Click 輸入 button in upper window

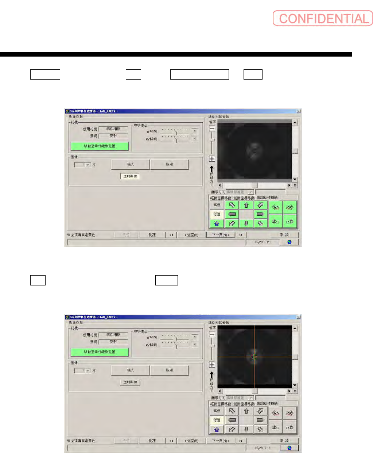pos(131,165)
